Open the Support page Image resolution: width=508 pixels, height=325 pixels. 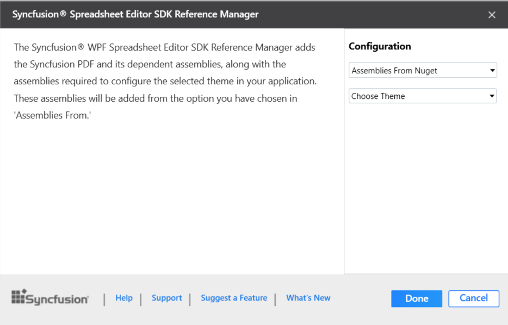click(166, 298)
